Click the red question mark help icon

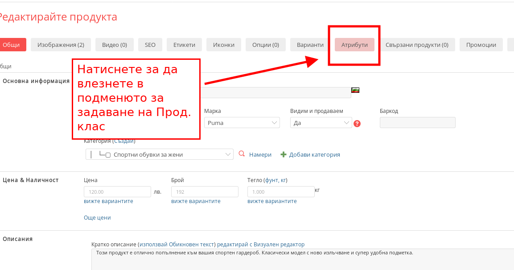point(357,124)
